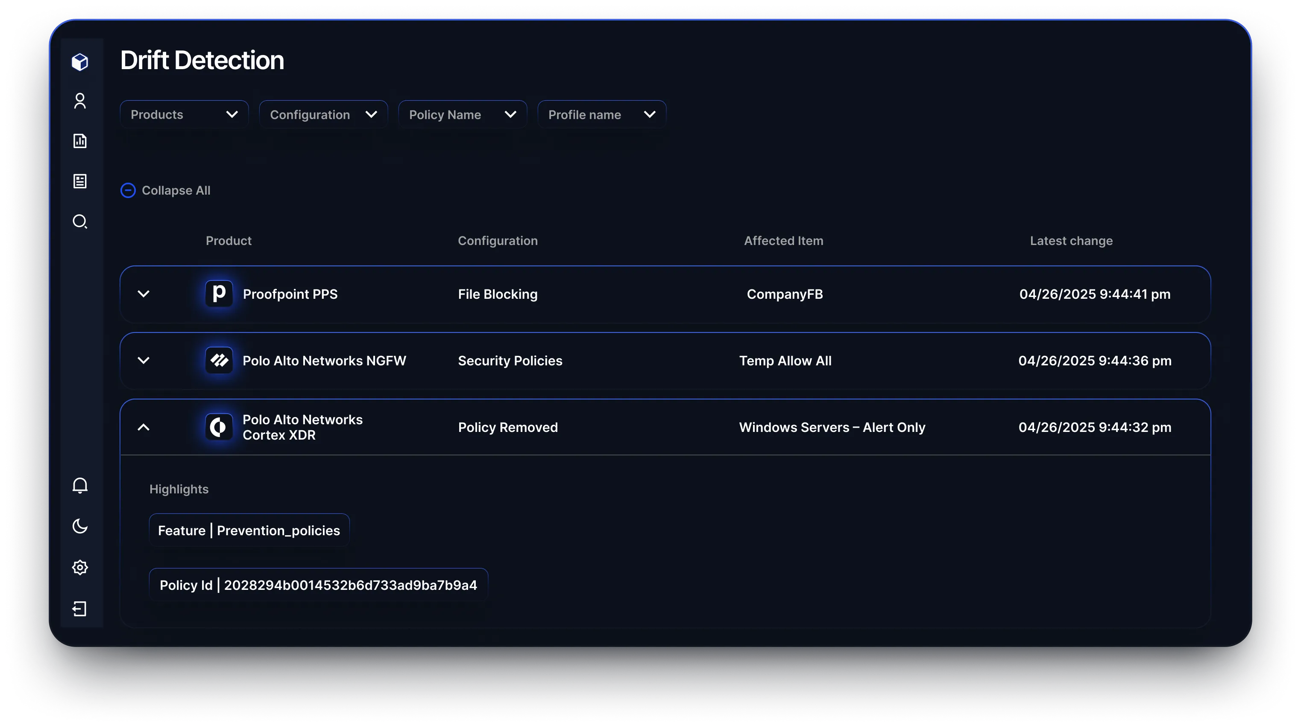Screen dimensions: 1301x726
Task: Collapse the Cortex XDR row chevron
Action: pyautogui.click(x=144, y=427)
